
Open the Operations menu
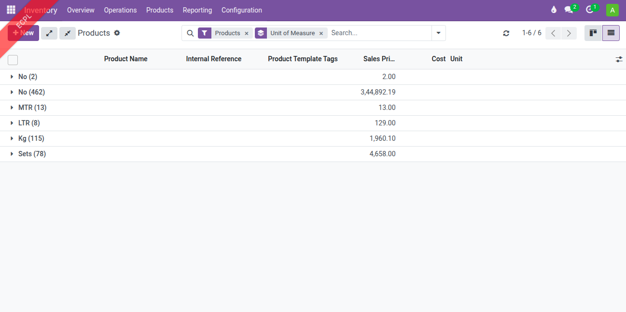pos(120,10)
